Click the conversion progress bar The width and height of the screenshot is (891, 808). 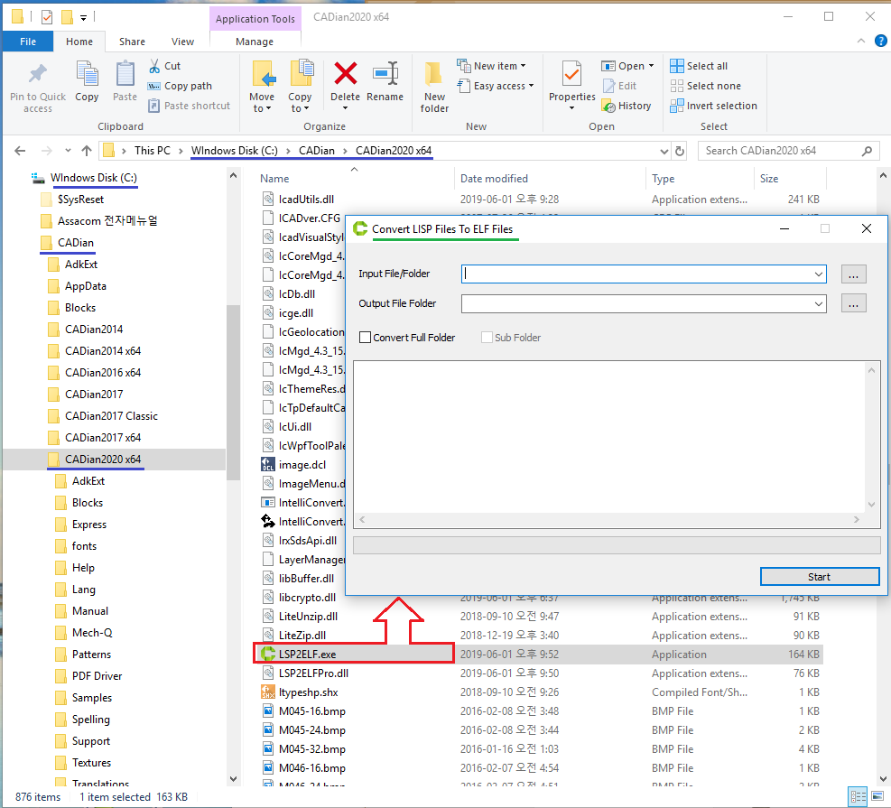pyautogui.click(x=617, y=545)
